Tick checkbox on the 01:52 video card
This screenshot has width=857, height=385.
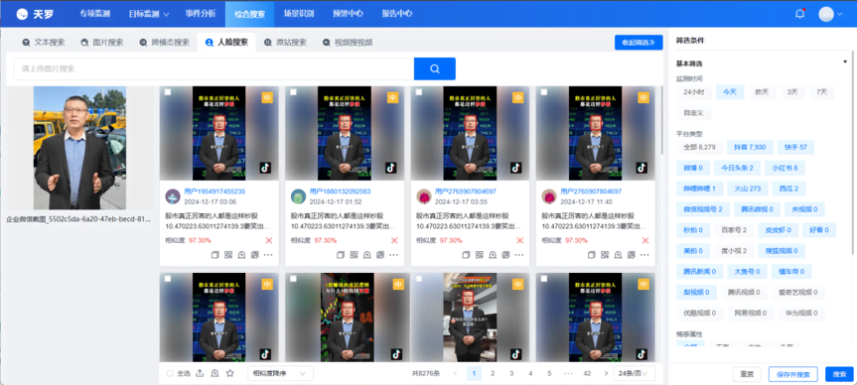click(x=294, y=92)
